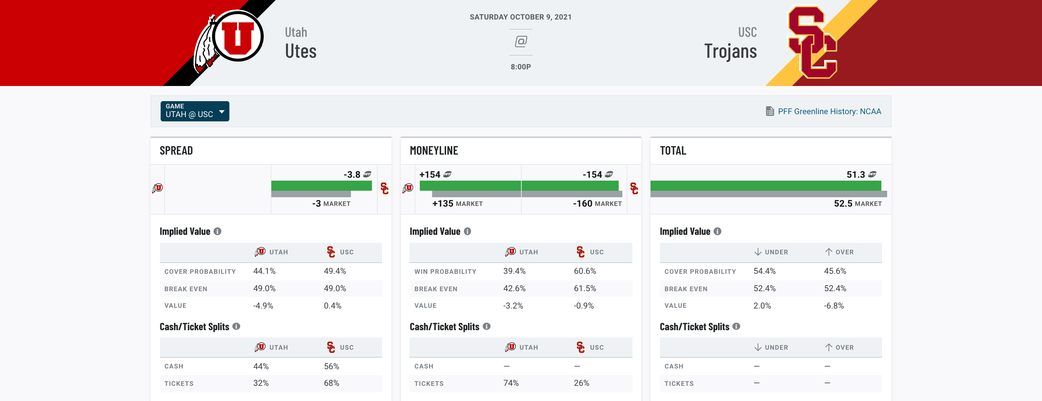Click USC logo right of Spread bar
This screenshot has height=401, width=1042.
(x=385, y=188)
